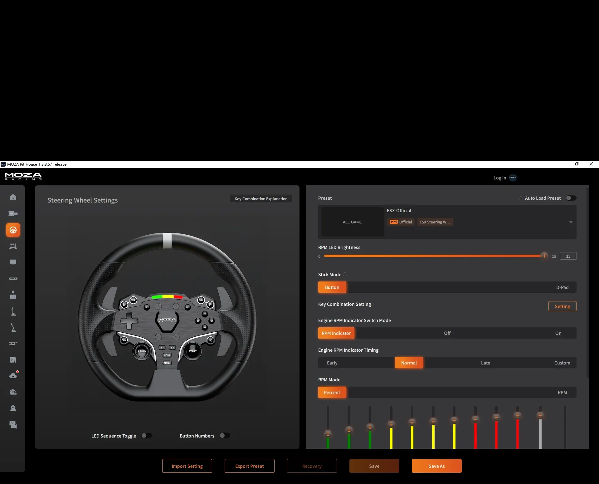Open the pedals settings icon
Screen dimensions: 599x484
point(13,246)
